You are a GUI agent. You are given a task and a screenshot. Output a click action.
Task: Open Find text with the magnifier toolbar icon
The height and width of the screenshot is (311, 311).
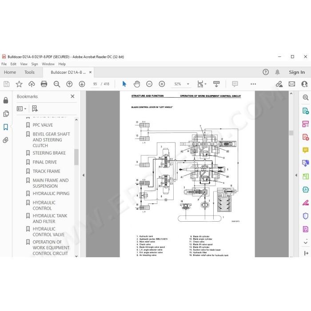pyautogui.click(x=57, y=84)
